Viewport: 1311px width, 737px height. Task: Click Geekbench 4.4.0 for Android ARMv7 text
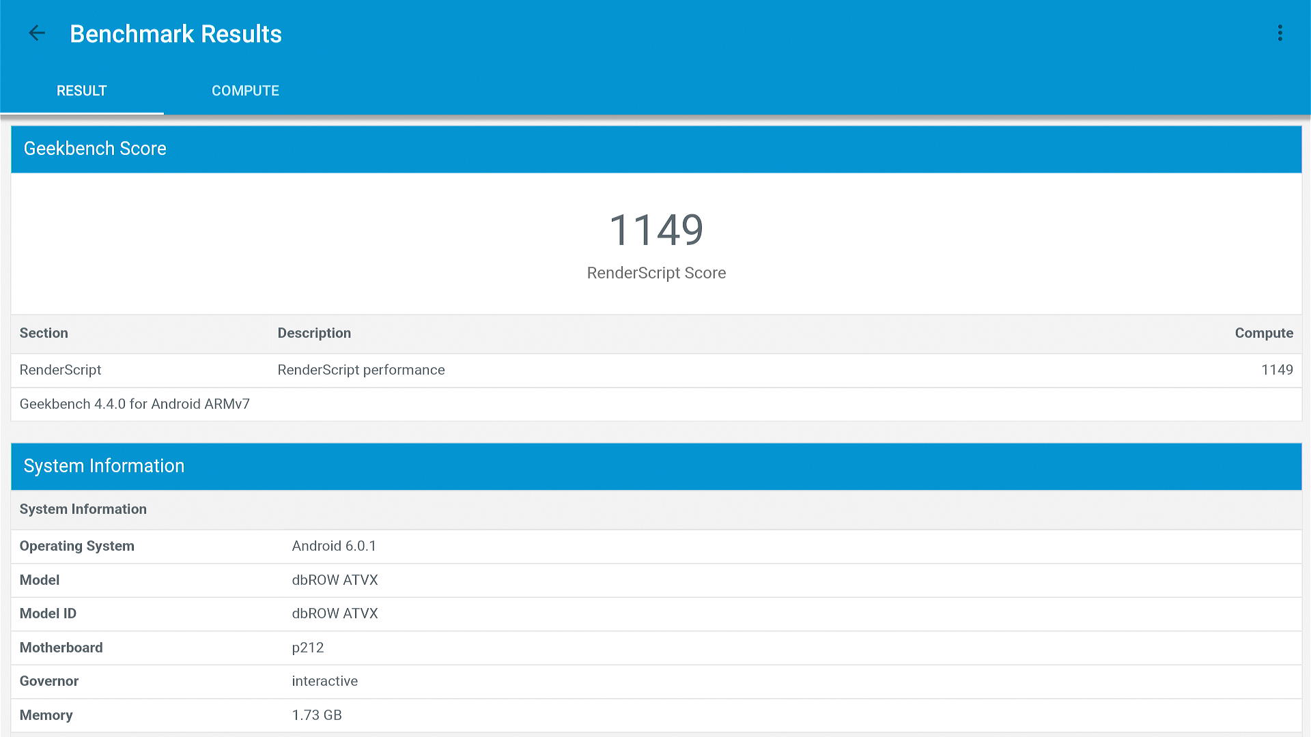tap(135, 404)
